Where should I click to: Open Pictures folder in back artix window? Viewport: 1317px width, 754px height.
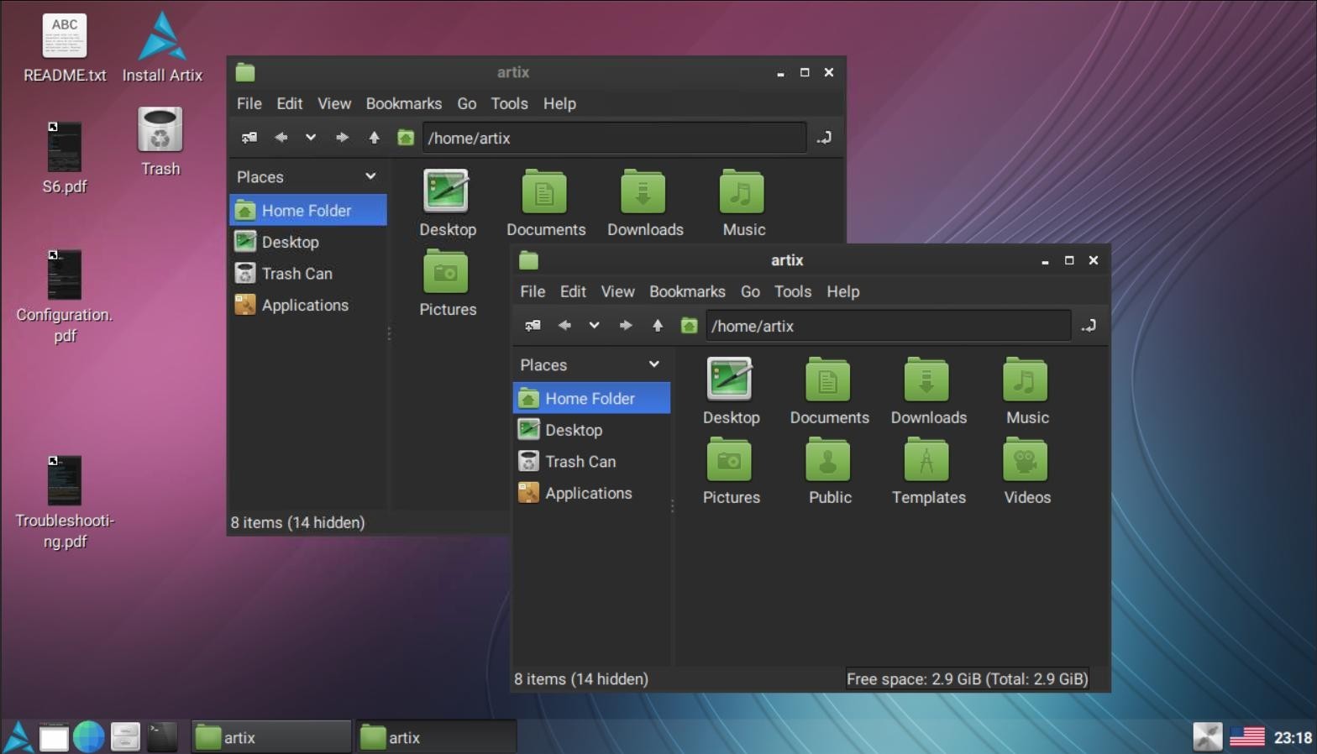(448, 283)
